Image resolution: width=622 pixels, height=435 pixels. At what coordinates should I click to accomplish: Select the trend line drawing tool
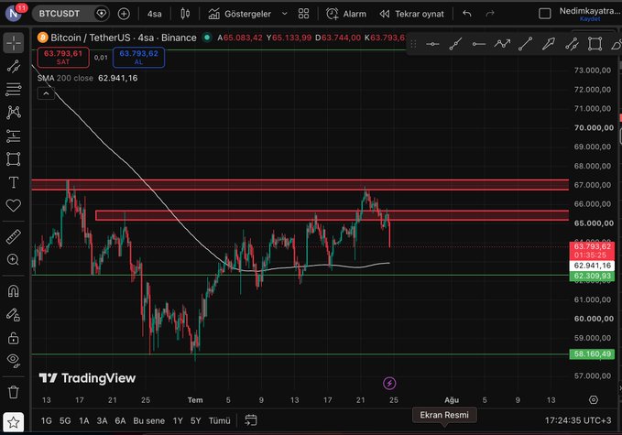(14, 67)
